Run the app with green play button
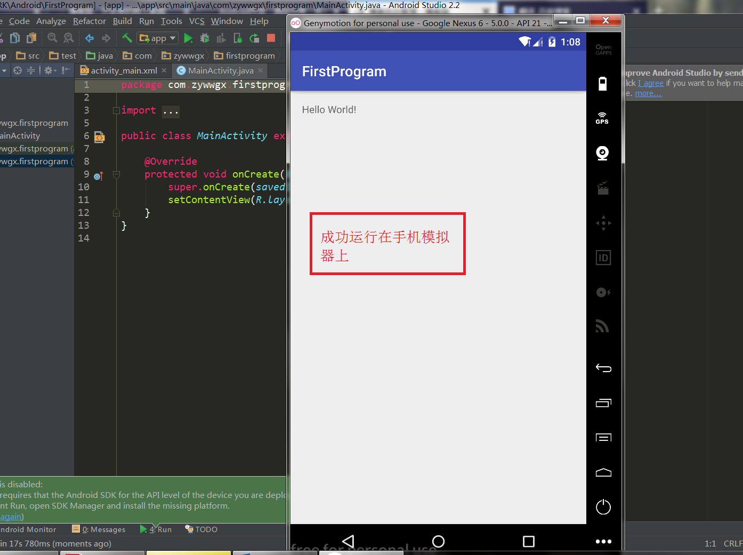The height and width of the screenshot is (555, 743). point(188,38)
